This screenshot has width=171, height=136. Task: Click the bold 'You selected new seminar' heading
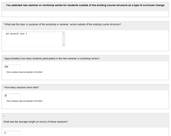point(85,5)
